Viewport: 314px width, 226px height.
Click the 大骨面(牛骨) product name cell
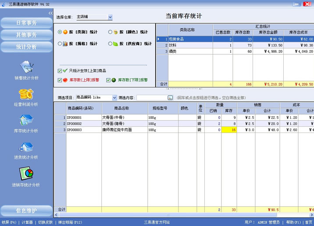click(125, 118)
